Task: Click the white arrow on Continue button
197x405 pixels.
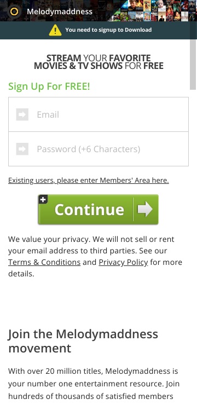Action: coord(145,209)
